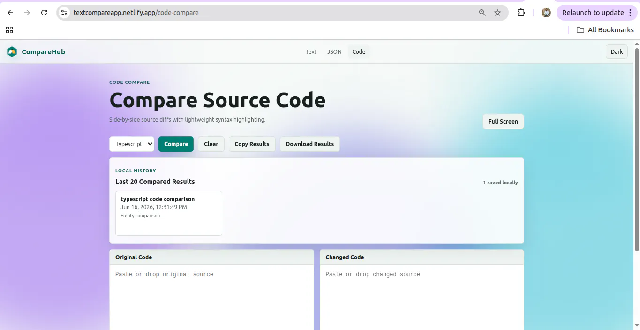Open the apps grid icon in bookmarks bar
Viewport: 640px width, 330px height.
tap(9, 30)
